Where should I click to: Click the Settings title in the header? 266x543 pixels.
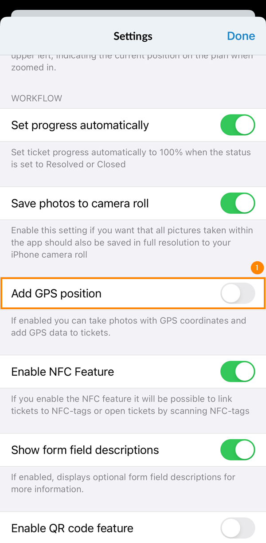tap(133, 36)
